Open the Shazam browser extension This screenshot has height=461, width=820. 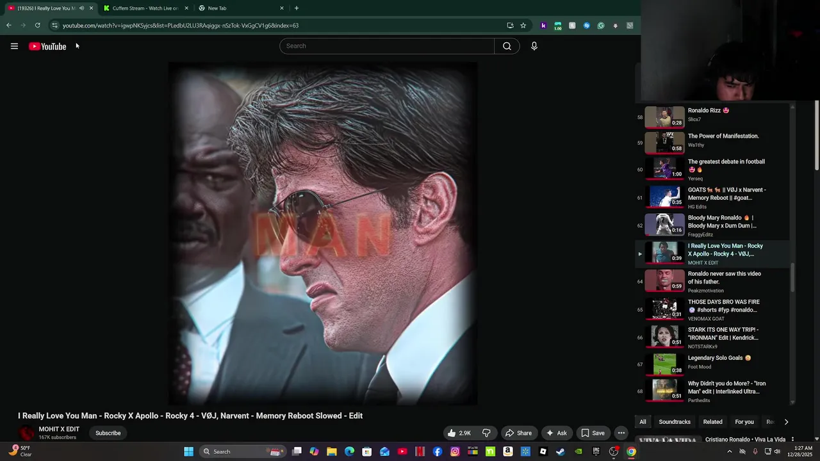tap(586, 26)
